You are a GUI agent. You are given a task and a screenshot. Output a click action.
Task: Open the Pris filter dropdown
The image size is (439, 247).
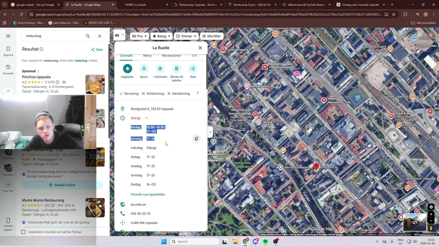coord(140,36)
